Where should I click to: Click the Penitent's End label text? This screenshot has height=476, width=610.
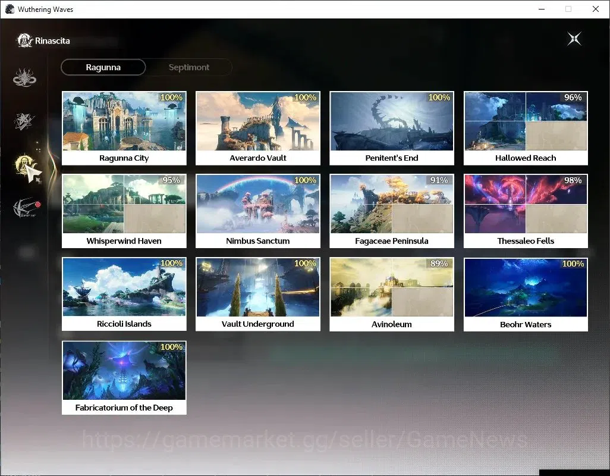tap(392, 158)
